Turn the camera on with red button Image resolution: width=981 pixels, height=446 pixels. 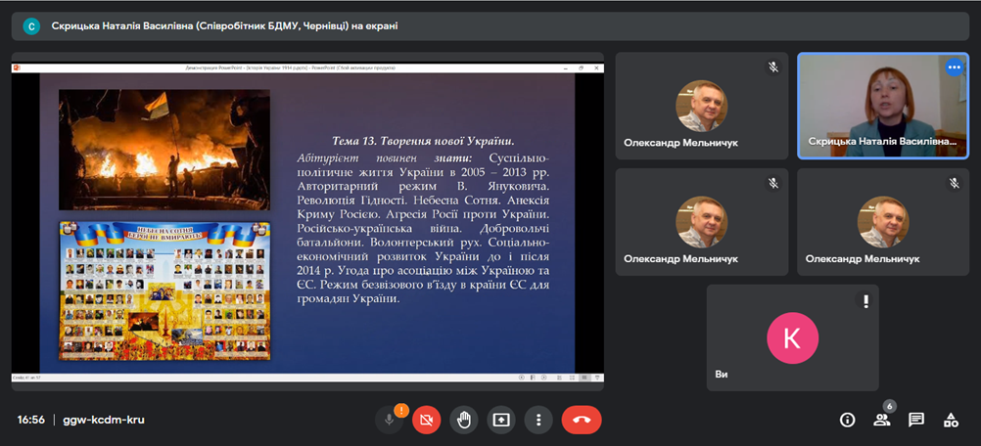pyautogui.click(x=427, y=421)
